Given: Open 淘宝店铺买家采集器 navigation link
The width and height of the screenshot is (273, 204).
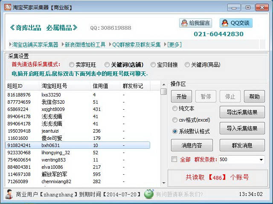Looking at the screenshot, I should [35, 45].
